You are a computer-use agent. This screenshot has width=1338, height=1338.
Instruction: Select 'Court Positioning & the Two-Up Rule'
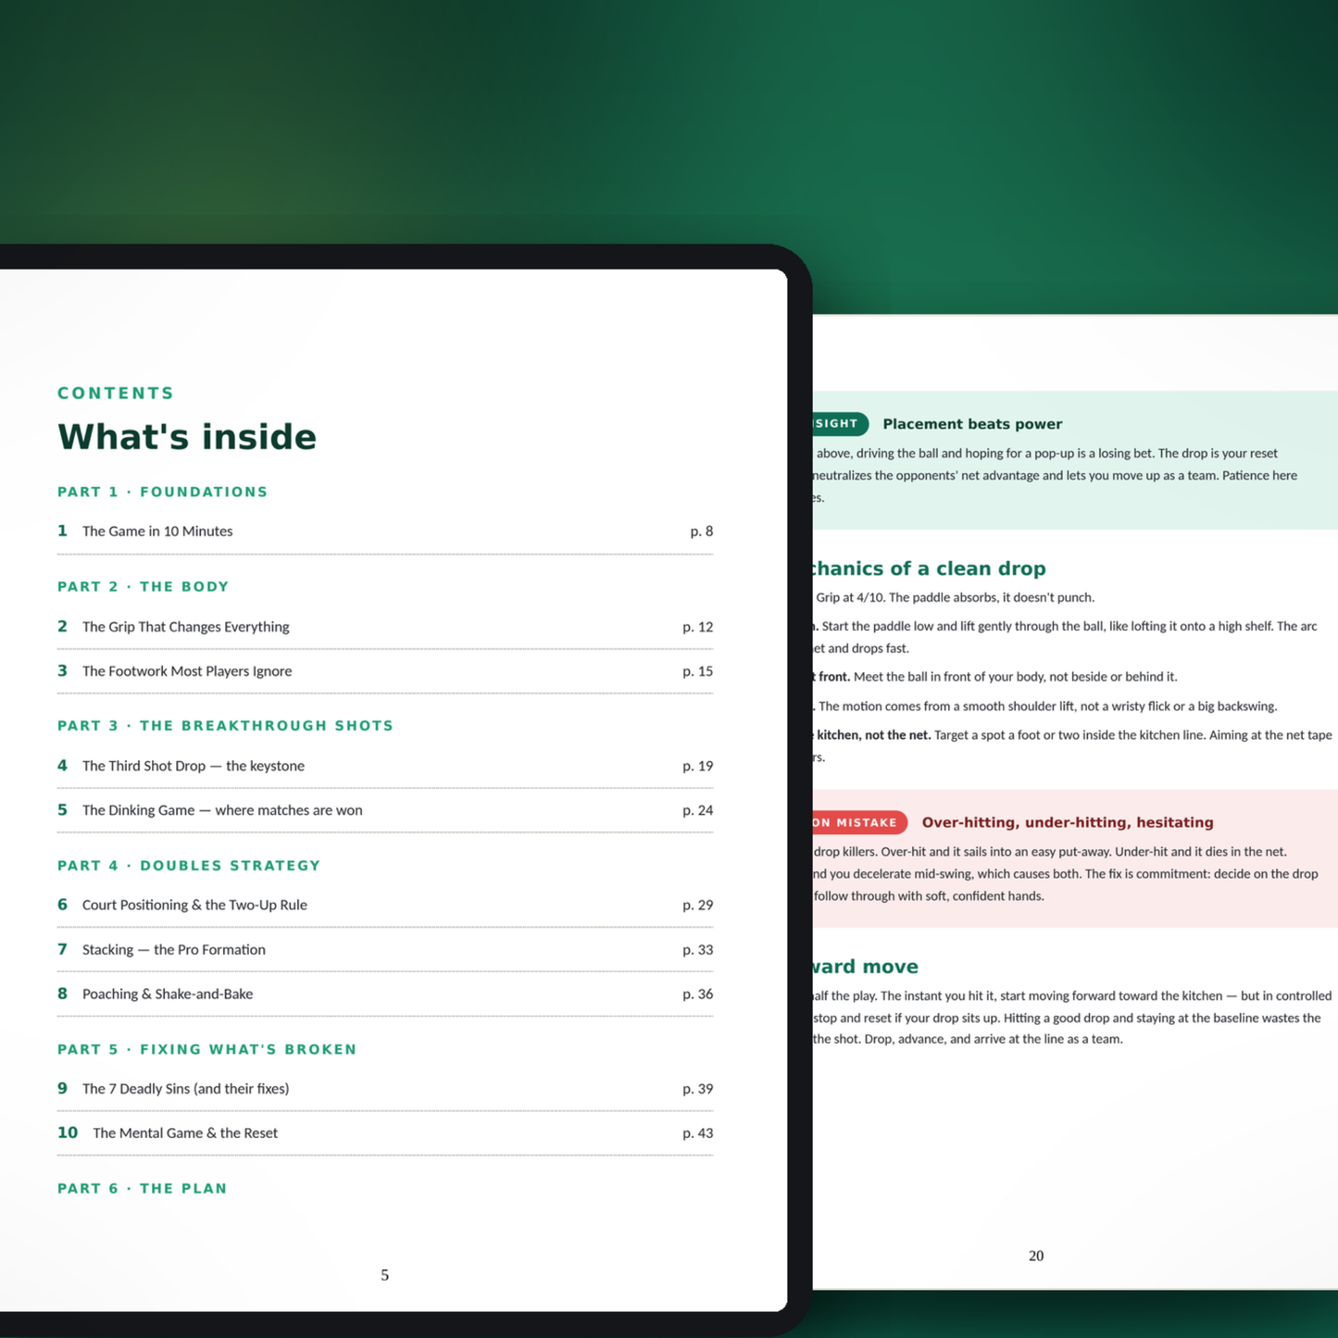click(385, 905)
